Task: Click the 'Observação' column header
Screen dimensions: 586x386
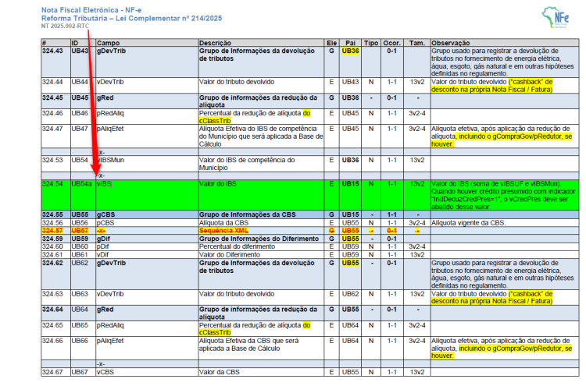Action: (450, 43)
